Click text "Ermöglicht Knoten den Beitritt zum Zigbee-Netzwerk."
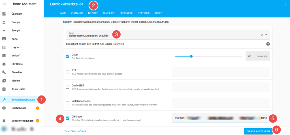This screenshot has height=135, width=290. 95,44
